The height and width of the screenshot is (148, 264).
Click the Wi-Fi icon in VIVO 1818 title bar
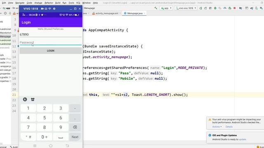pos(50,9)
